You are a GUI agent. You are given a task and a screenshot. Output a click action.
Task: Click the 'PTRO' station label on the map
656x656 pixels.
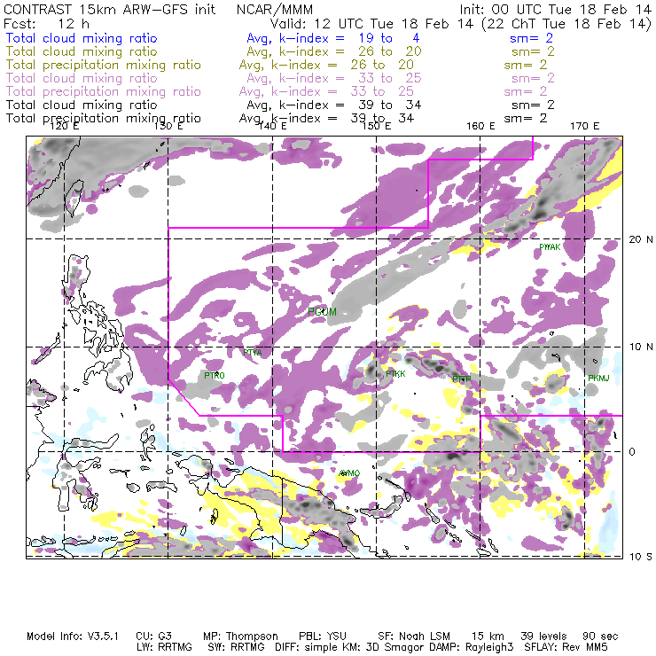(x=215, y=375)
